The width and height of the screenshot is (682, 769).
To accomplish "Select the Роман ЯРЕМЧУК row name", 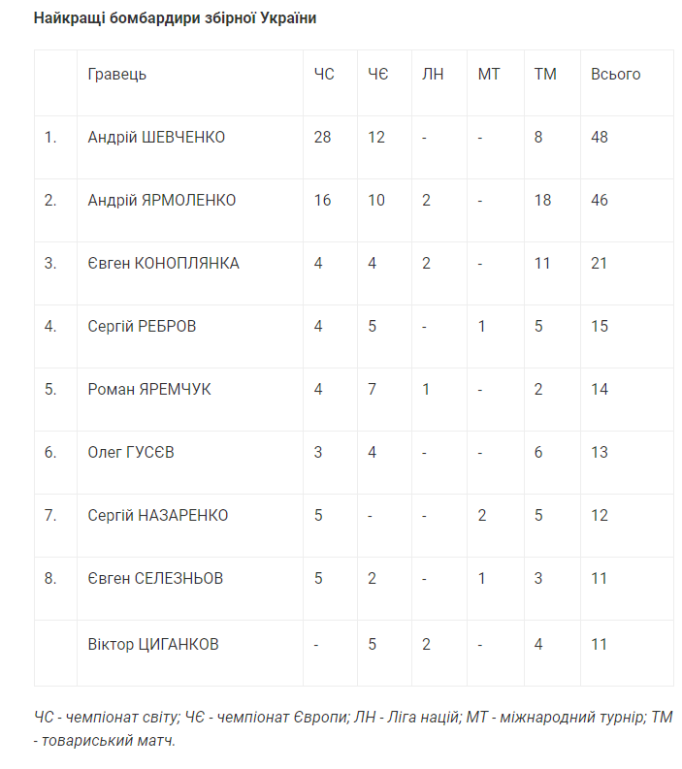I will 148,390.
